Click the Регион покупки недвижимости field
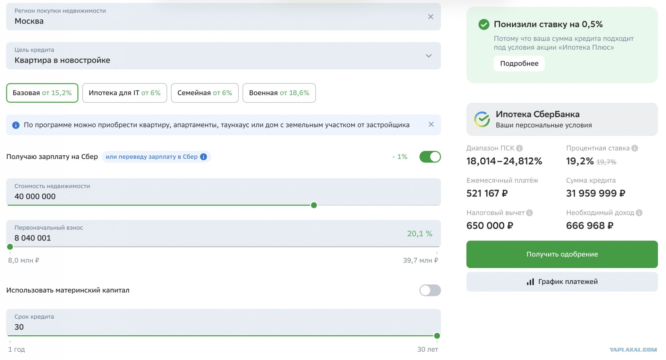The image size is (666, 360). (x=223, y=17)
